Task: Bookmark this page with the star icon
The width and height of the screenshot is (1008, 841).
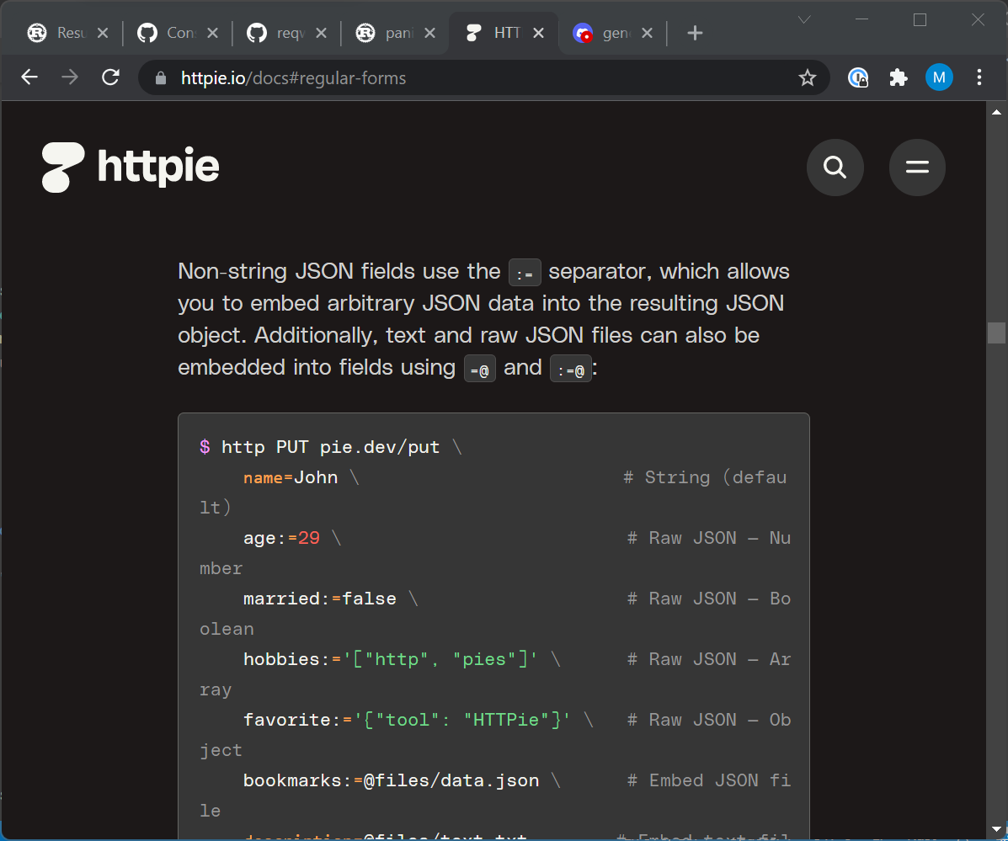Action: (x=808, y=78)
